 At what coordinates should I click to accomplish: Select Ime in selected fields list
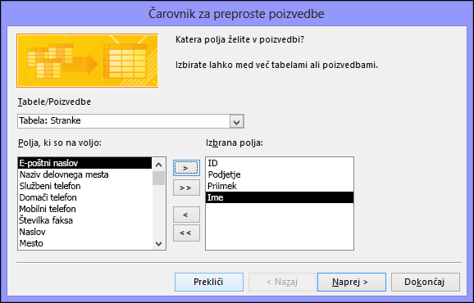tap(280, 197)
